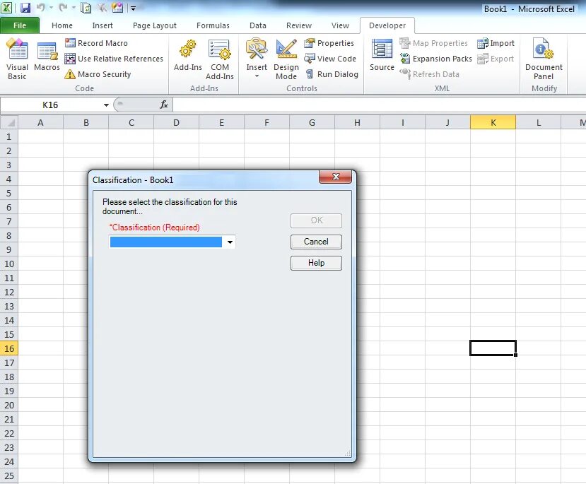The width and height of the screenshot is (586, 484).
Task: Select column L header
Action: (538, 122)
